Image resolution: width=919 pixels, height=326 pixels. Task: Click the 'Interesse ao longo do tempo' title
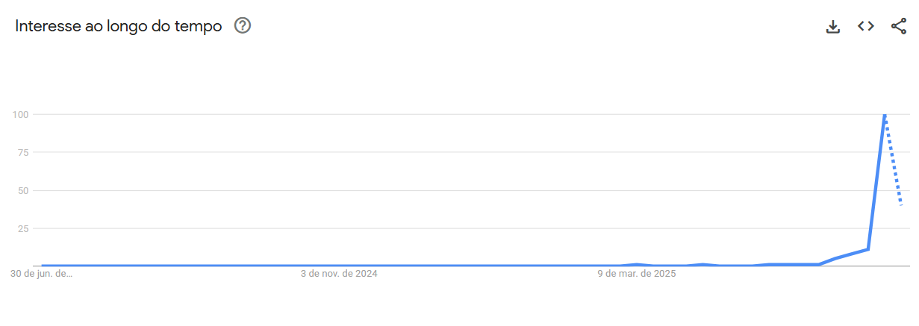point(119,26)
